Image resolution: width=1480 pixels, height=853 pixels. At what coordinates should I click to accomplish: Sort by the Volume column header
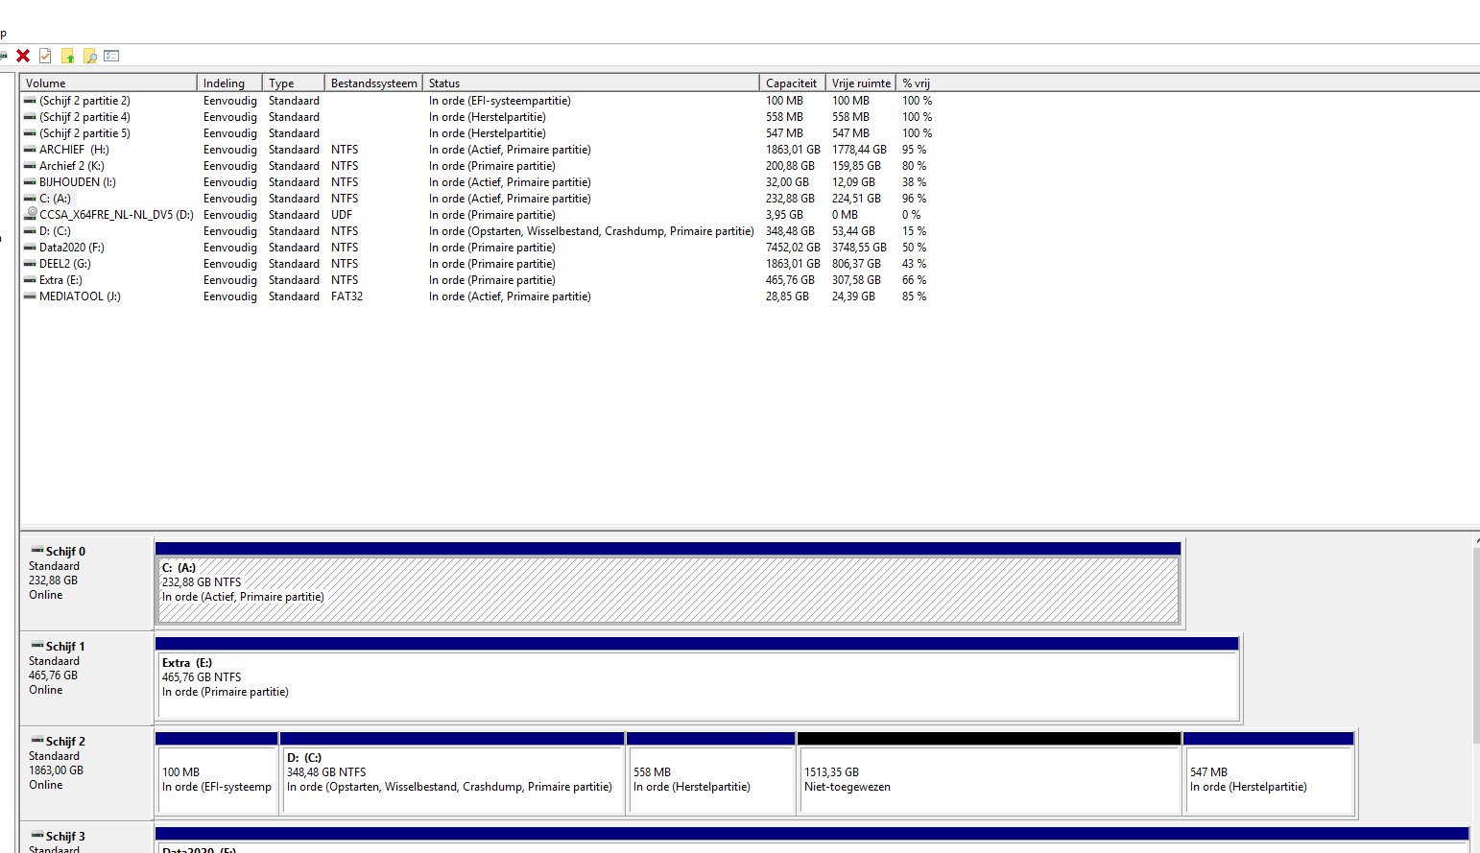(x=108, y=83)
